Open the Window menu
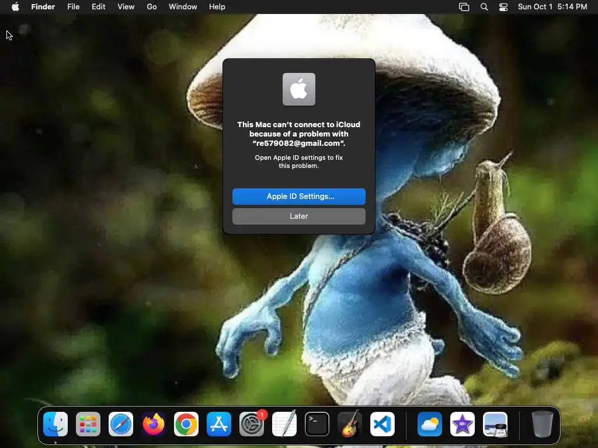598x448 pixels. coord(183,7)
